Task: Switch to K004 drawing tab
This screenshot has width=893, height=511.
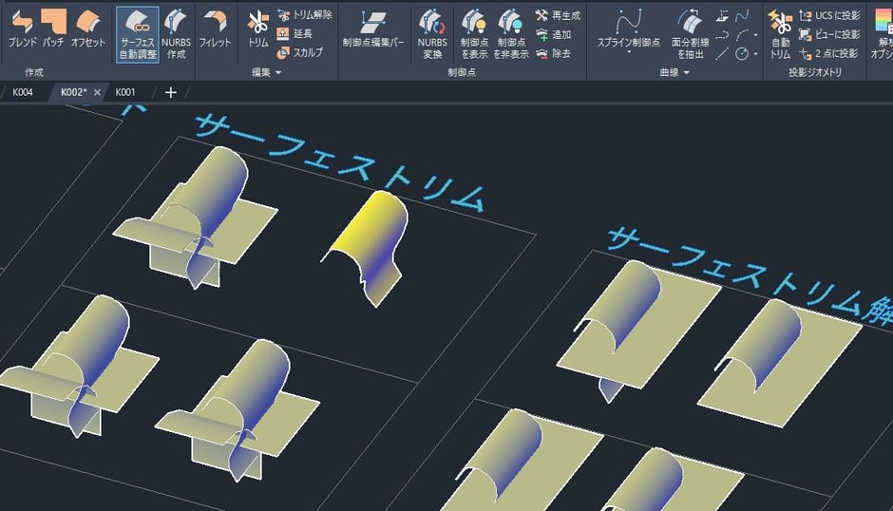Action: pos(22,92)
